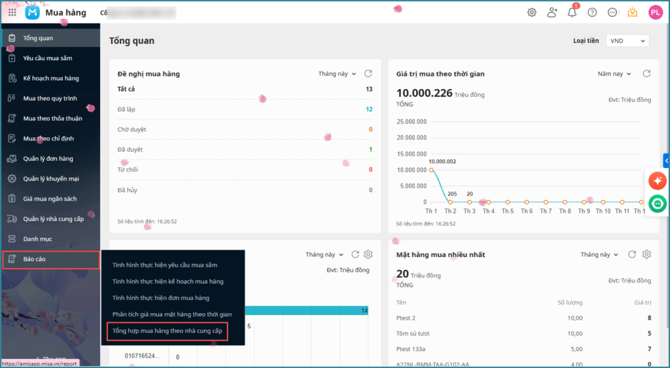Open settings gear of bottom-left chart card
Image resolution: width=670 pixels, height=368 pixels.
368,254
